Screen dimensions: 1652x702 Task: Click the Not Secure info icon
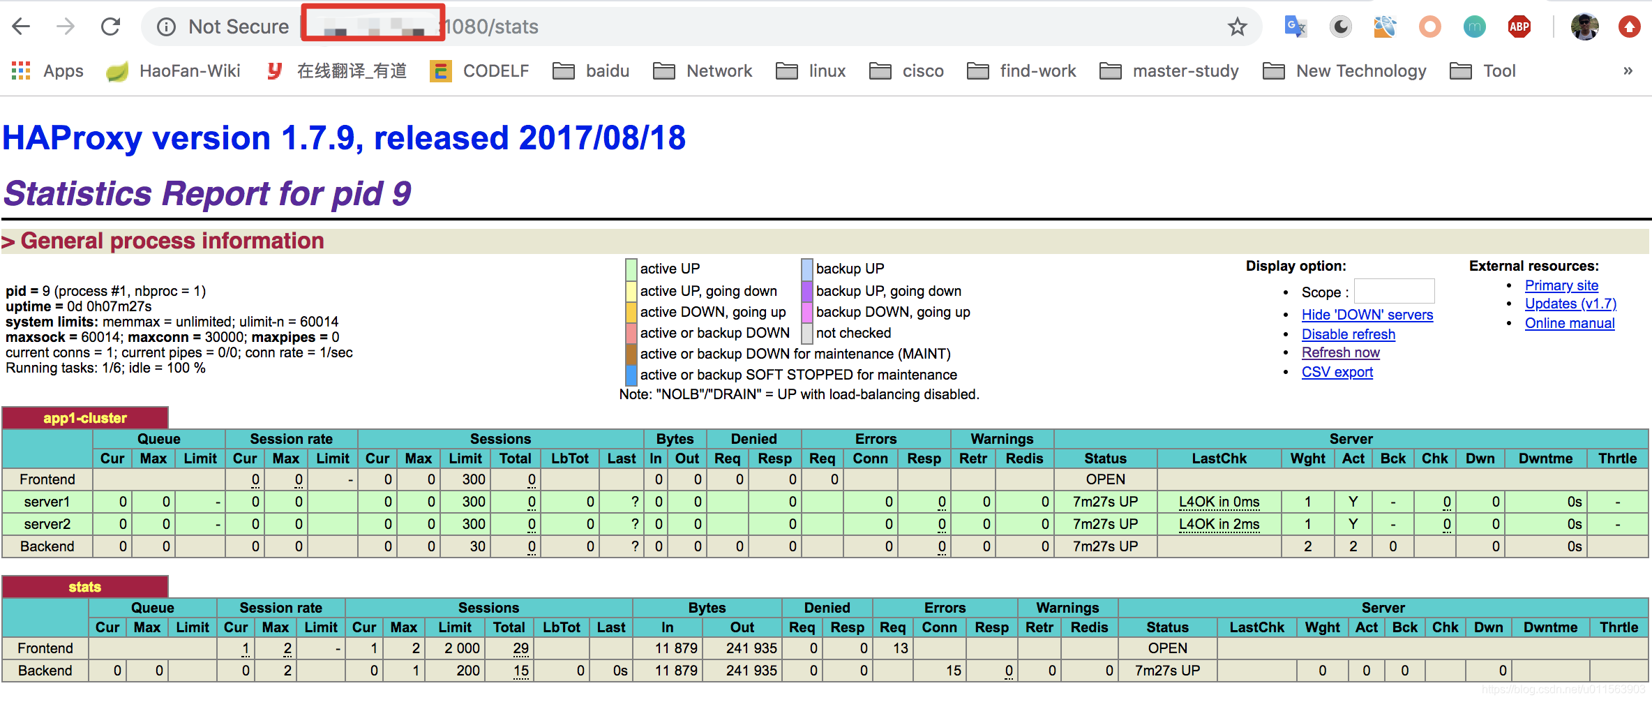pyautogui.click(x=166, y=27)
